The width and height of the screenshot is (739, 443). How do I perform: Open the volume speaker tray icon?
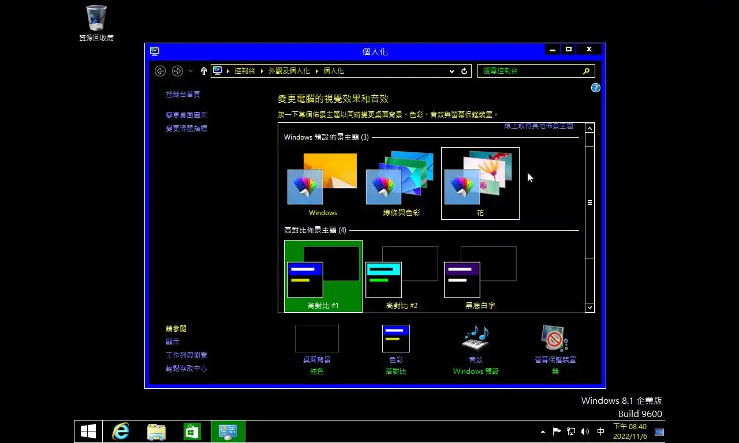[x=585, y=431]
